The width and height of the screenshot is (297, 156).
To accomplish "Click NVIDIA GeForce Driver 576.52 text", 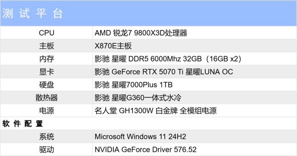I will click(x=146, y=149).
